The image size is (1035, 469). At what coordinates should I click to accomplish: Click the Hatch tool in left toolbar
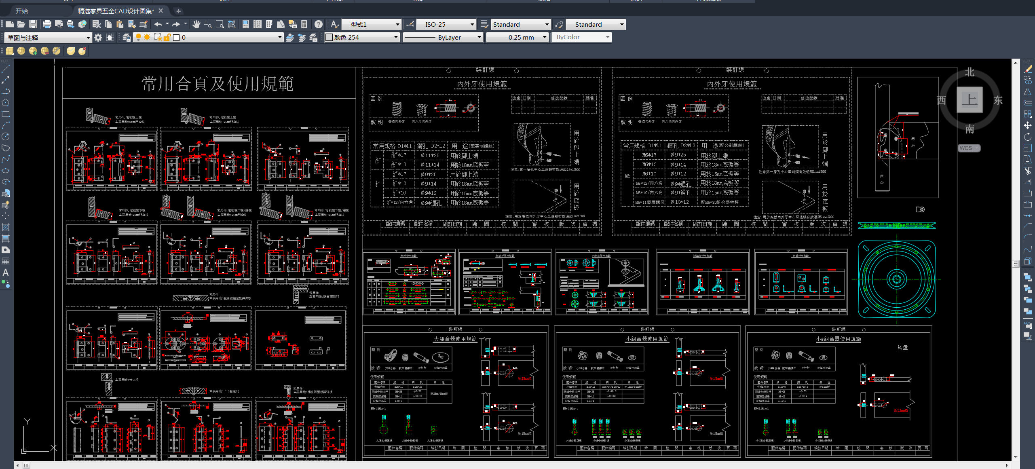click(6, 227)
